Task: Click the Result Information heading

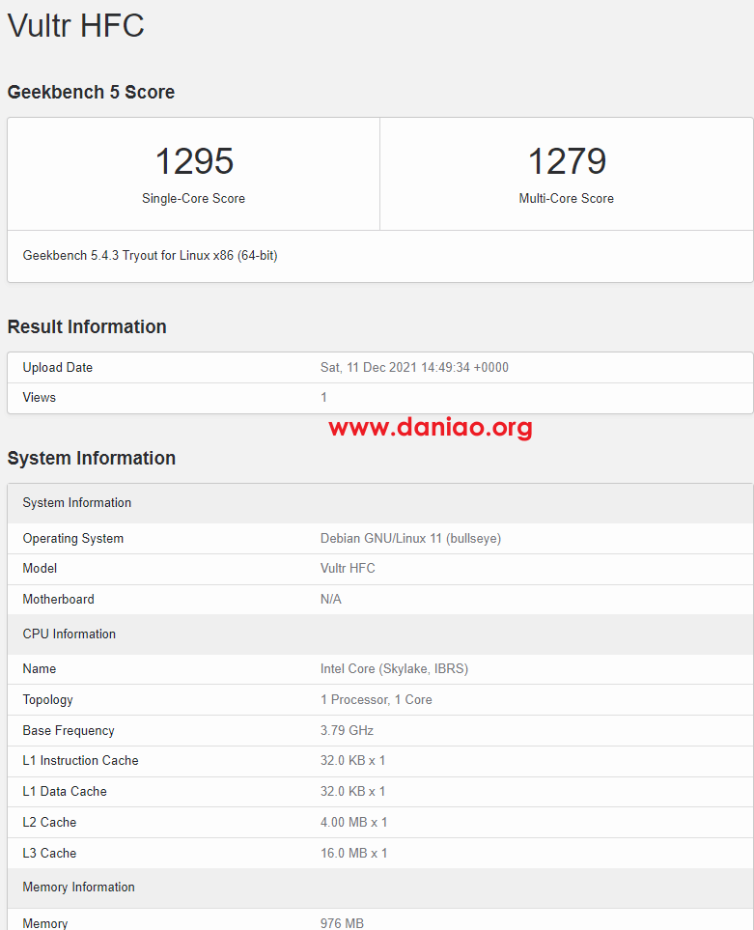Action: click(87, 326)
